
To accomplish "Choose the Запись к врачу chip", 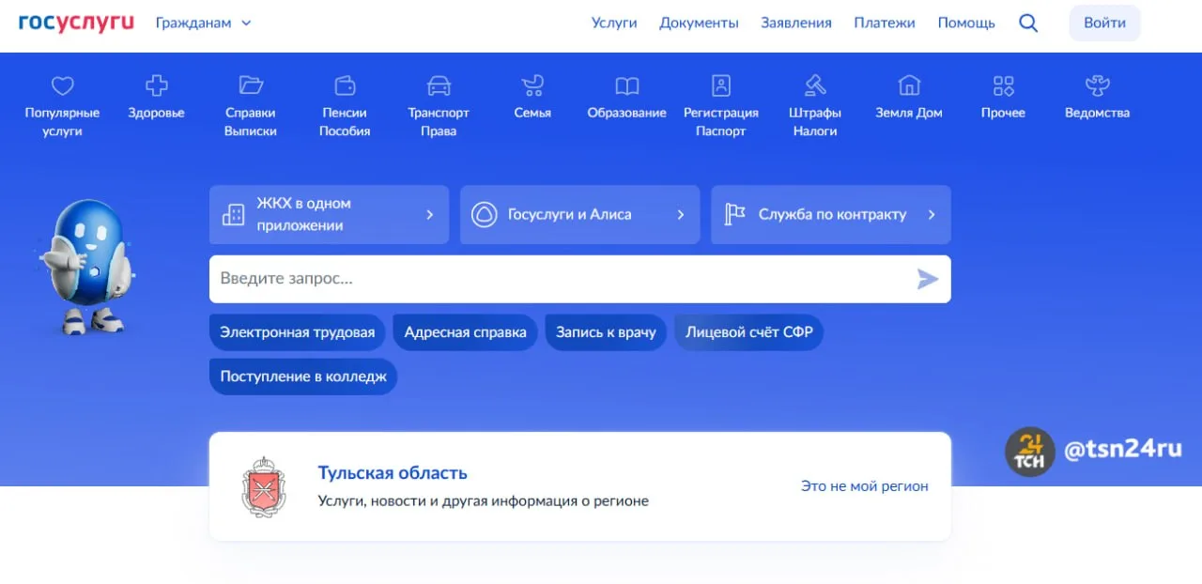I will (x=606, y=332).
